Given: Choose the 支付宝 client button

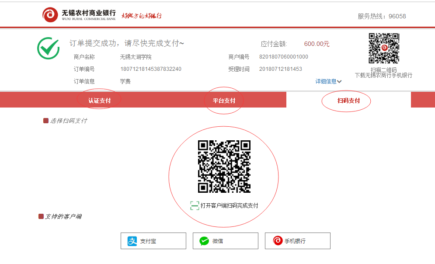Looking at the screenshot, I should point(153,241).
